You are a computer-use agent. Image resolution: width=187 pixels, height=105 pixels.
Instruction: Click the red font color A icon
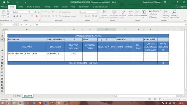pyautogui.click(x=37, y=16)
